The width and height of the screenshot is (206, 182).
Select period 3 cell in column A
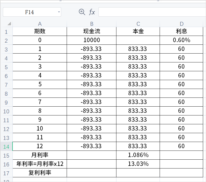pos(40,67)
